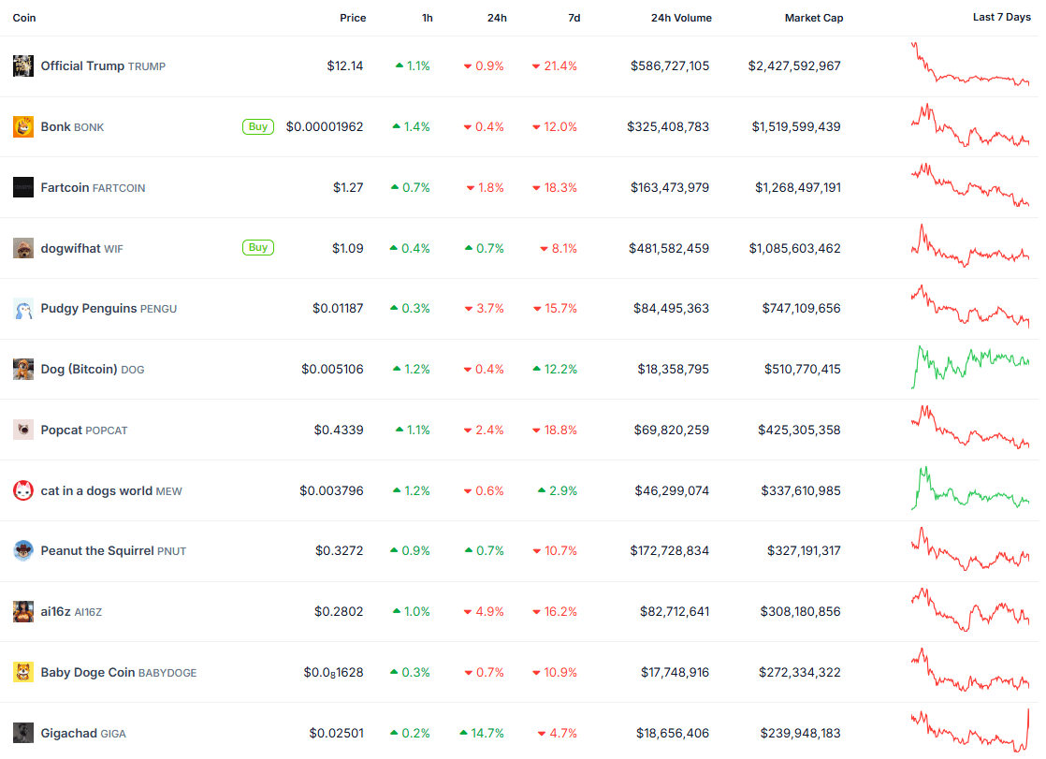
Task: Click the Fartcoin black logo
Action: click(22, 187)
